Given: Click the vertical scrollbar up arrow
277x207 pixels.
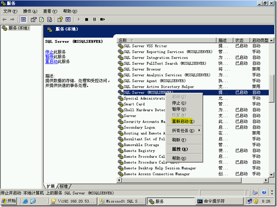Looking at the screenshot, I should [x=271, y=40].
